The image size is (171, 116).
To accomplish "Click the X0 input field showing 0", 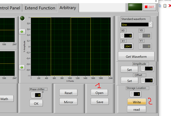I will click(x=128, y=36).
